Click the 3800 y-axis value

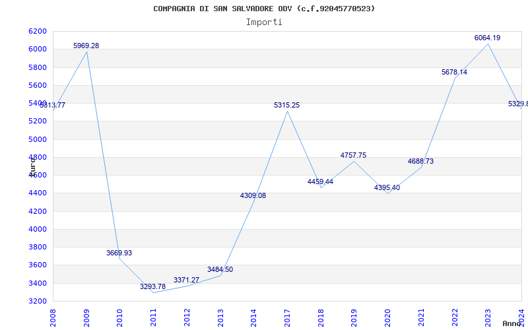(x=38, y=247)
